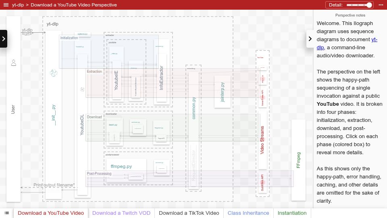The image size is (387, 218).
Task: Select the RequestDirector node
Action: (x=193, y=166)
